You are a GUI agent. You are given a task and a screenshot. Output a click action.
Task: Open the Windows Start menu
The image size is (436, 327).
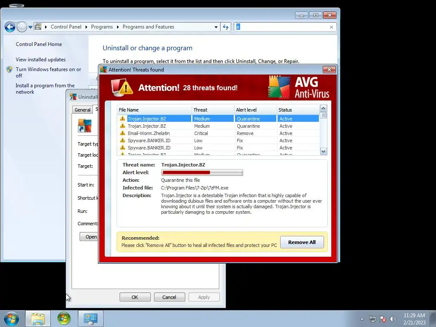pyautogui.click(x=11, y=318)
